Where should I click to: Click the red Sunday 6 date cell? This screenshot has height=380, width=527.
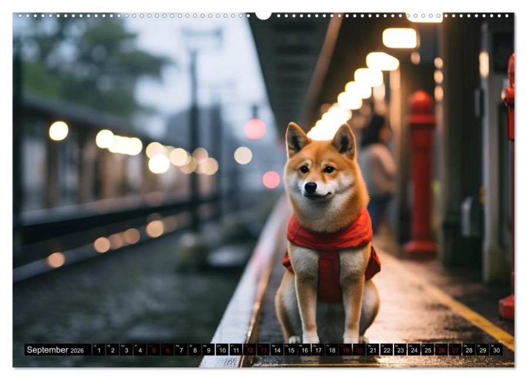(167, 350)
